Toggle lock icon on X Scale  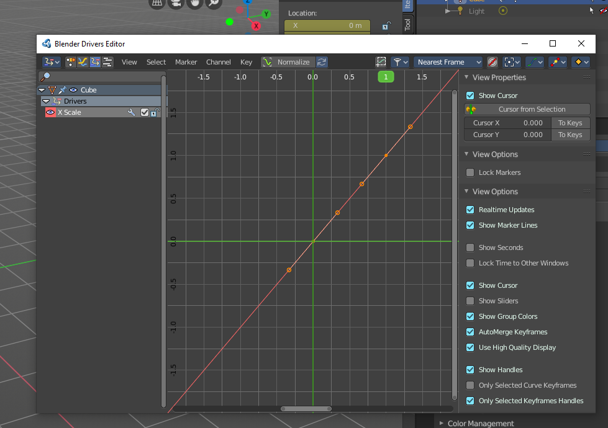155,112
